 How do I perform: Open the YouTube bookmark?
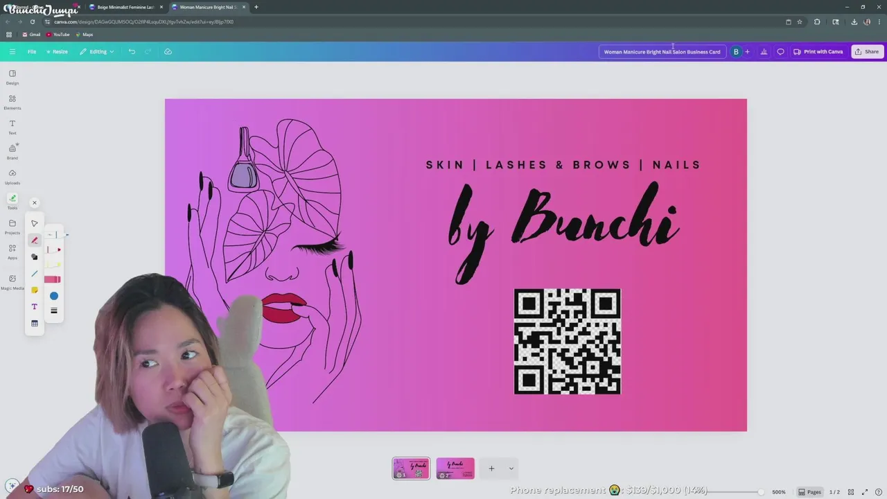[58, 35]
